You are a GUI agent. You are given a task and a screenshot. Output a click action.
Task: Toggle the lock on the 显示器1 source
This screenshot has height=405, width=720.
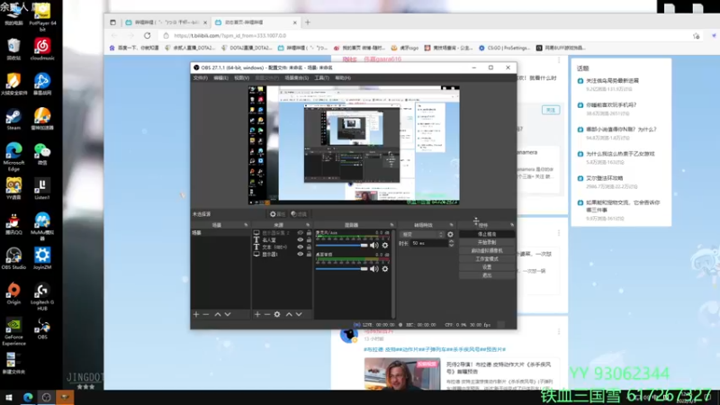click(309, 254)
